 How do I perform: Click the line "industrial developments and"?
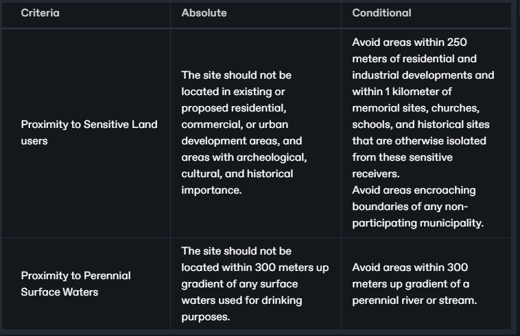[423, 75]
